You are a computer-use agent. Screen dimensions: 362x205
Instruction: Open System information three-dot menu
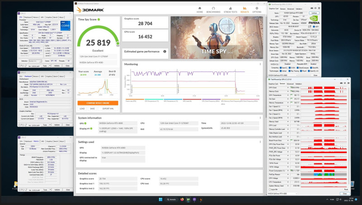point(260,118)
